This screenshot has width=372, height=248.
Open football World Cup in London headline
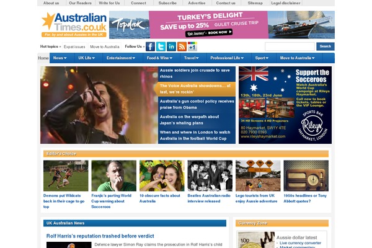point(197,135)
